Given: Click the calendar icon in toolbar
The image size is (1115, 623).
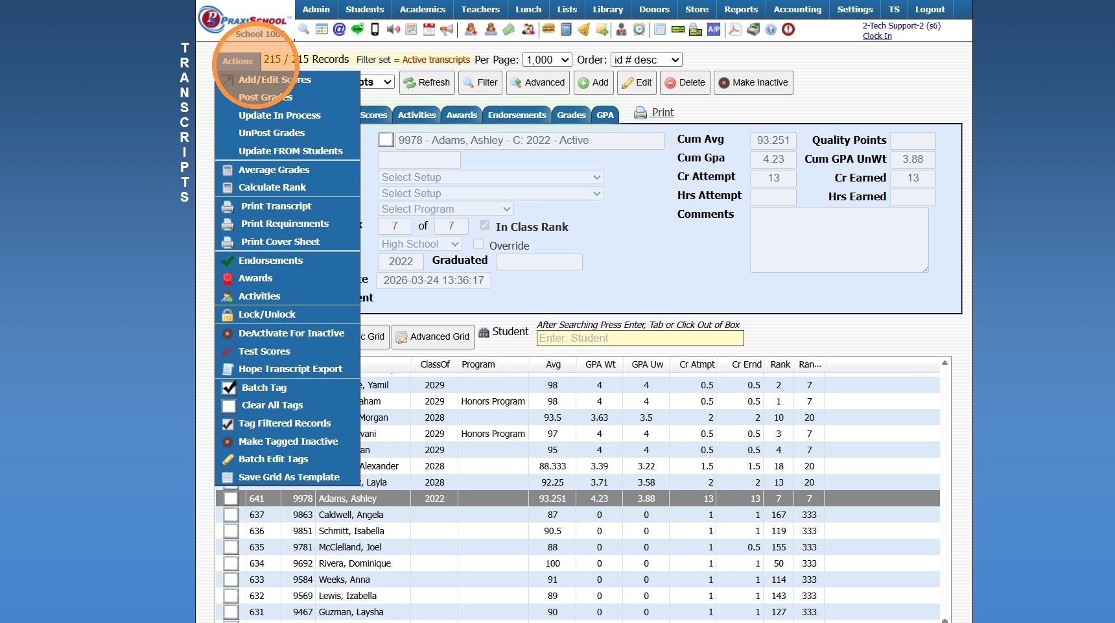Looking at the screenshot, I should (428, 29).
